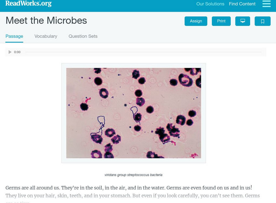Viewport: 276px width, 203px height.
Task: Open the Our Solutions menu
Action: click(x=210, y=4)
